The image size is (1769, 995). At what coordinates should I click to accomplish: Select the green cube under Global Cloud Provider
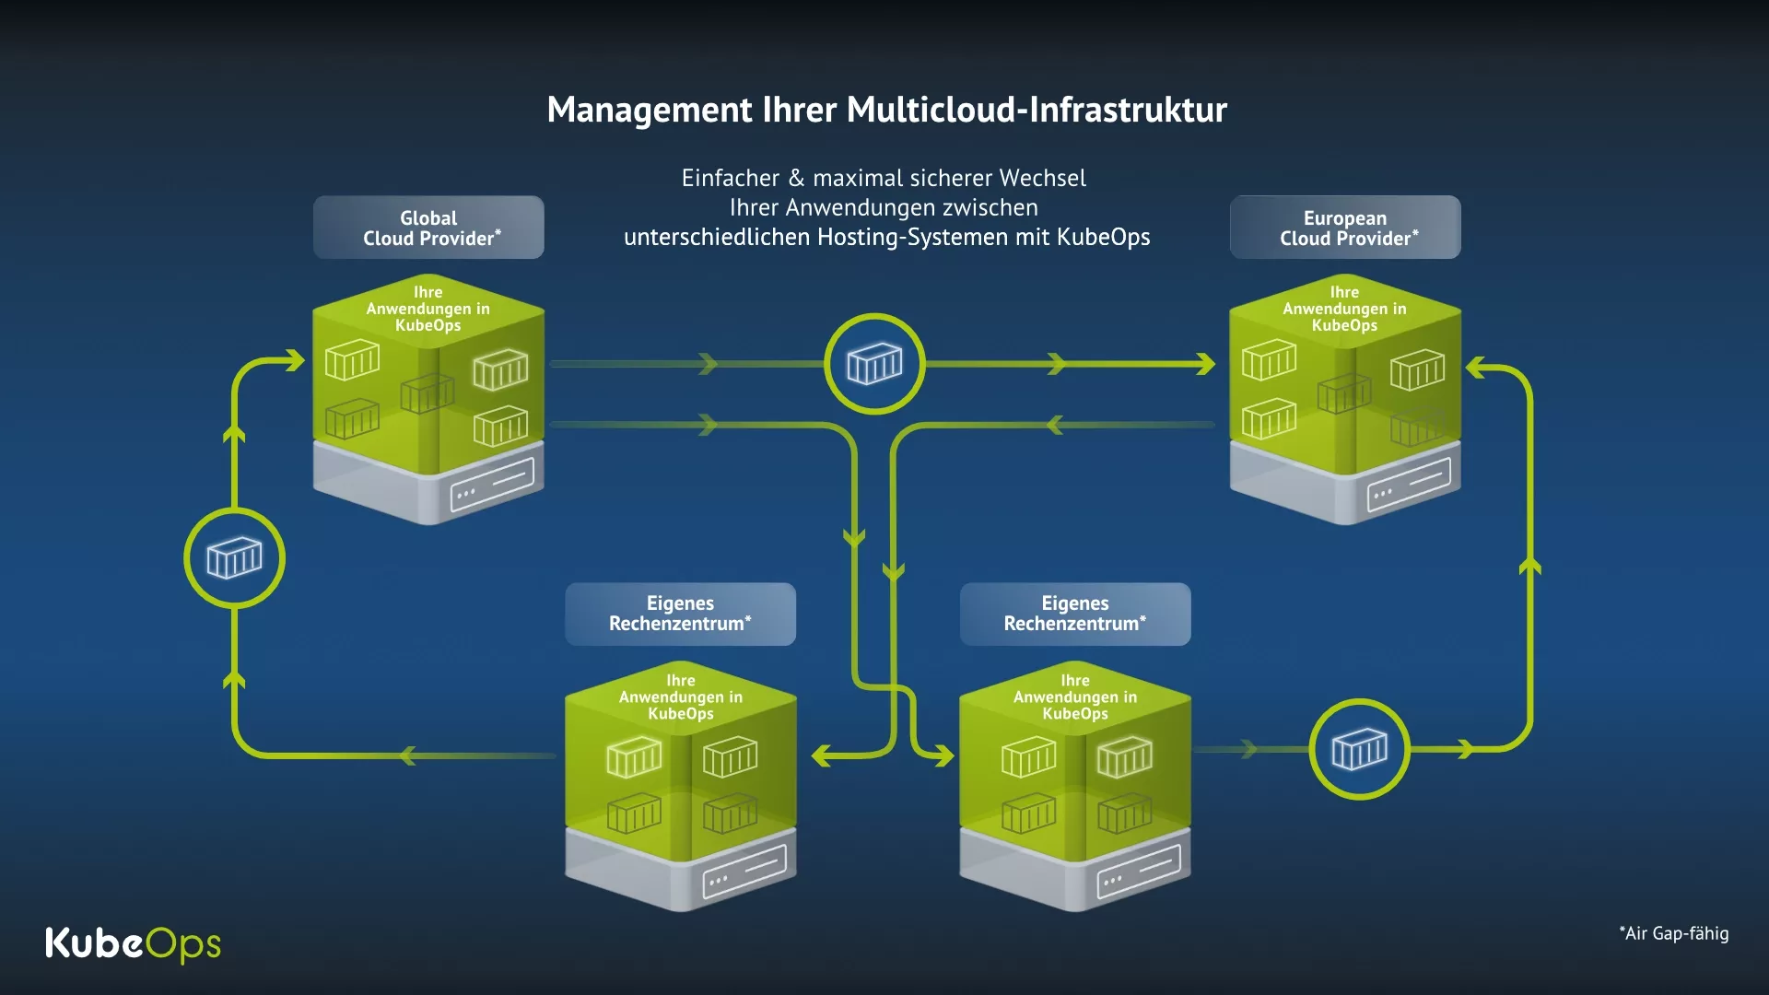[428, 375]
